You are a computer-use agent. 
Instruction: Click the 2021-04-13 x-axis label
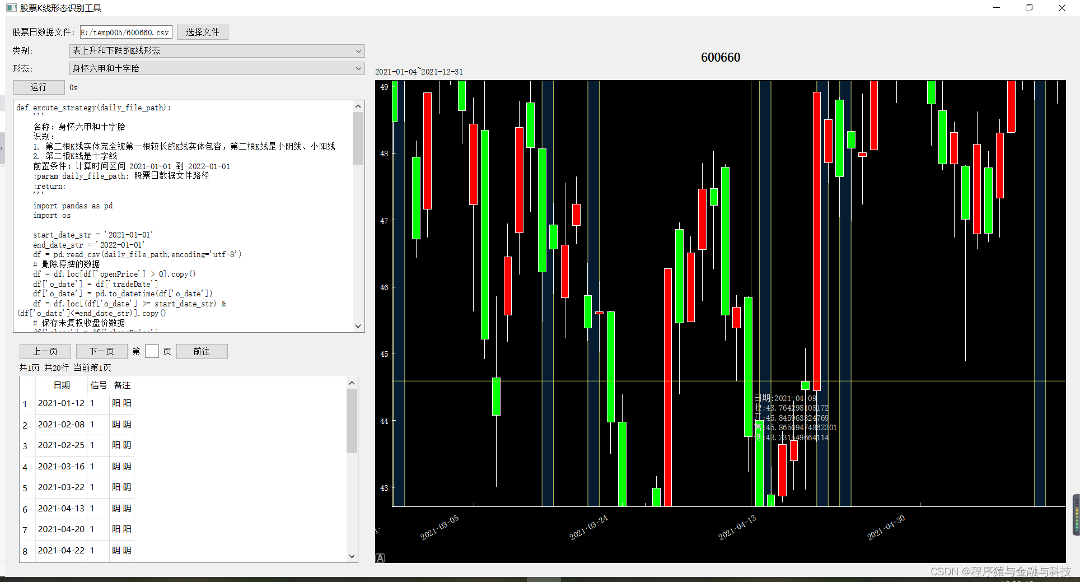click(737, 528)
